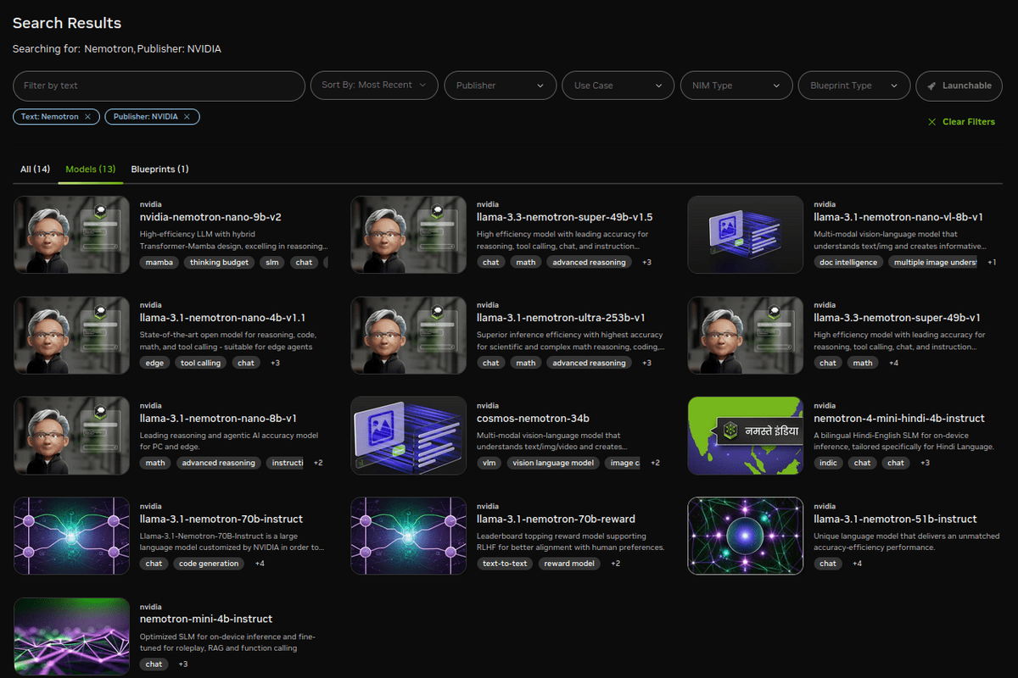Open llama-3.1-nemotron-70b-reward thumbnail

click(409, 536)
